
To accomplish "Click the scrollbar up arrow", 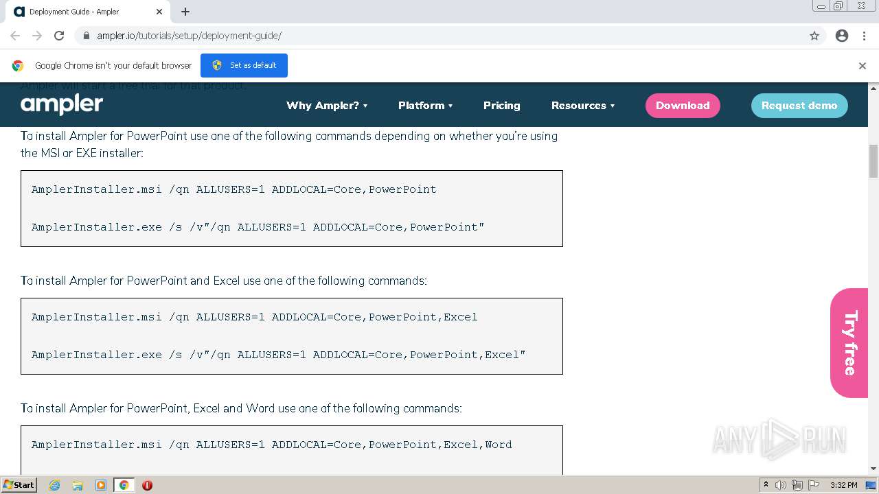I will point(874,88).
